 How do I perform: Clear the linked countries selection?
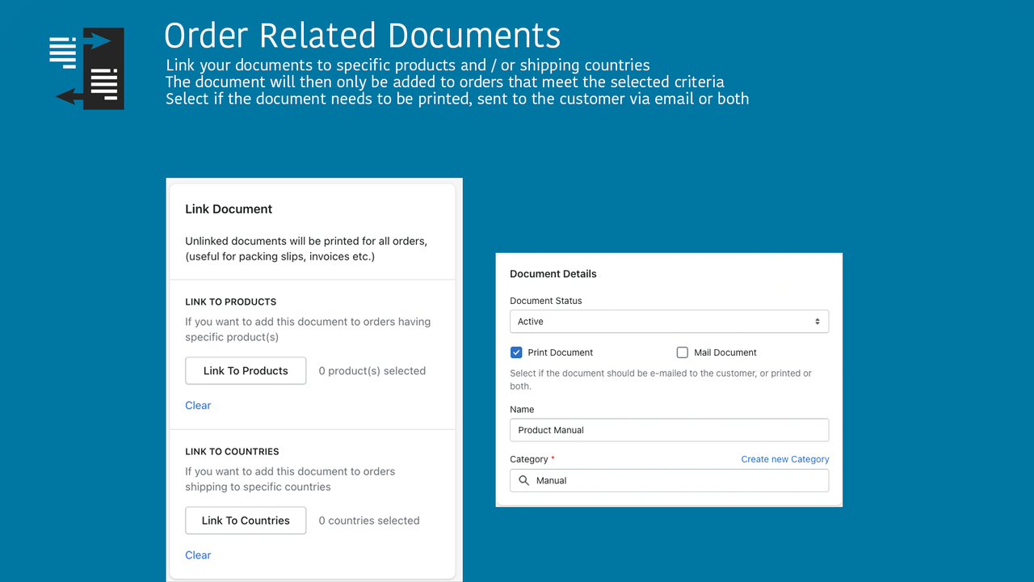[198, 555]
